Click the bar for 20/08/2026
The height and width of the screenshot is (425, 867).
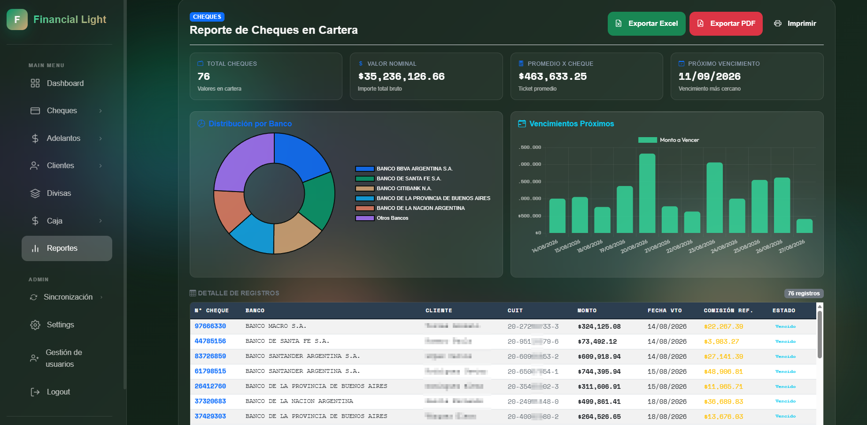pos(647,193)
